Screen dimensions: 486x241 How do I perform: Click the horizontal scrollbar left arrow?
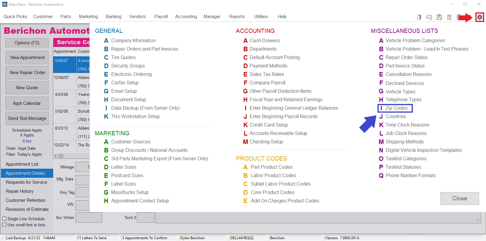point(56,156)
